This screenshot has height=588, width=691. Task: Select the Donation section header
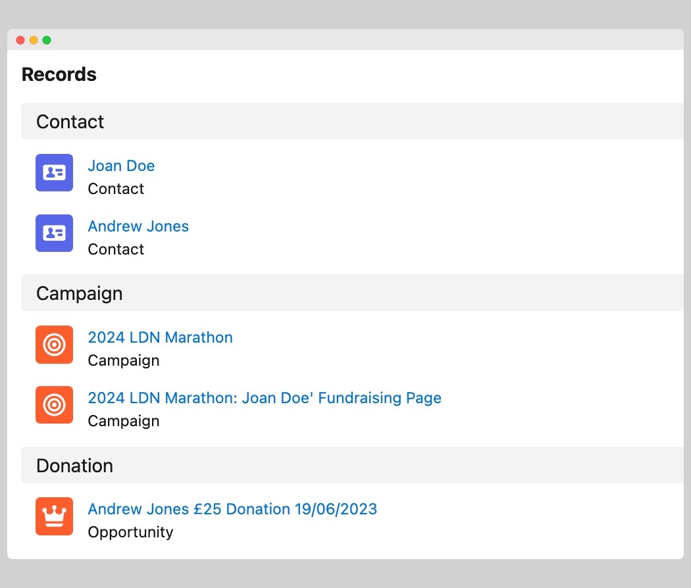tap(74, 466)
